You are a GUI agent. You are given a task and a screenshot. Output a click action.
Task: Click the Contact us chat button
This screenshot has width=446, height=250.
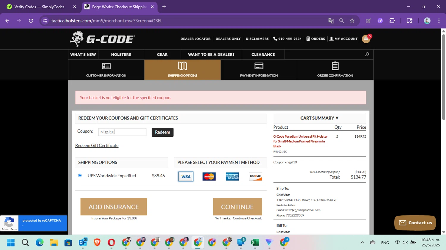(x=415, y=223)
